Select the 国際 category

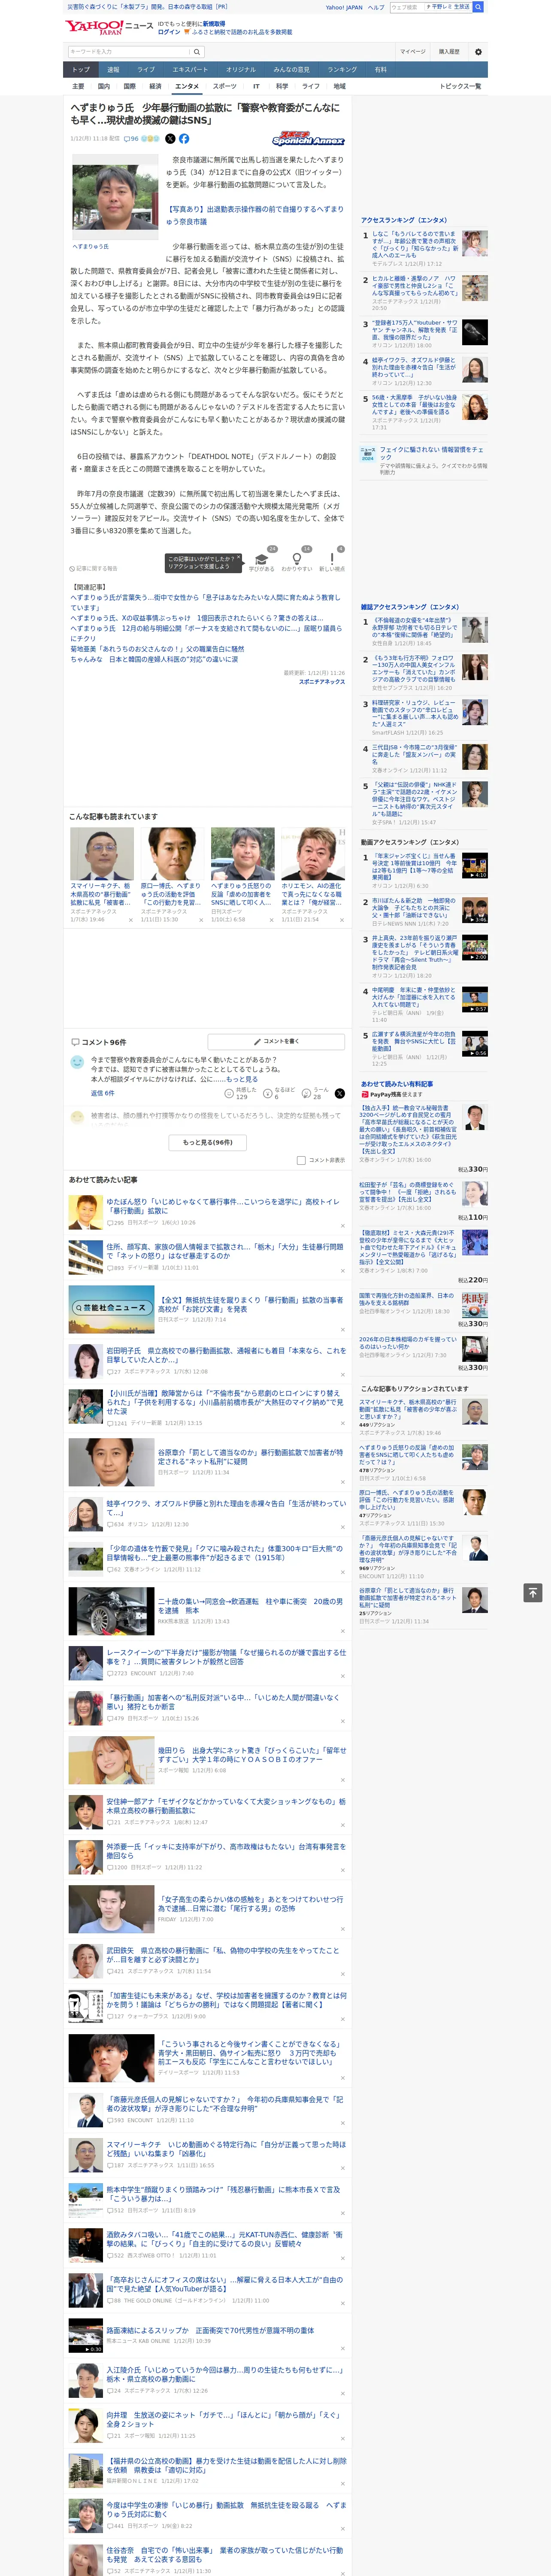[x=130, y=86]
